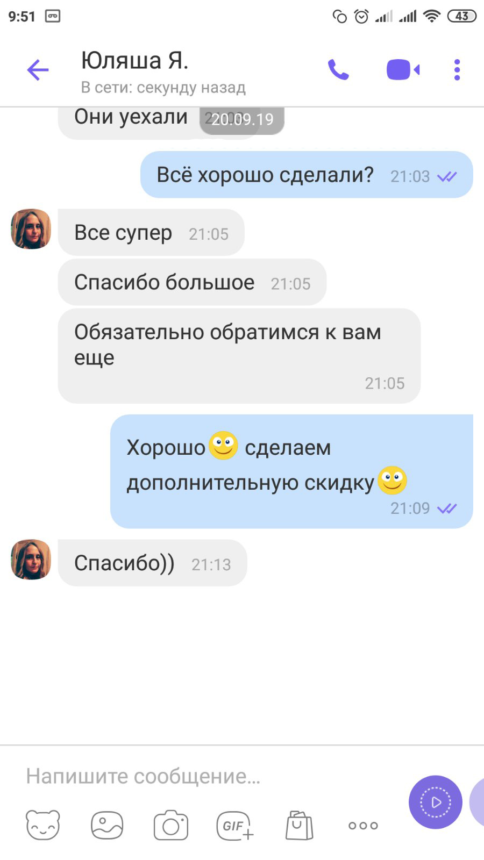Open contact info via Юляша Я. title
This screenshot has height=860, width=484.
[135, 61]
